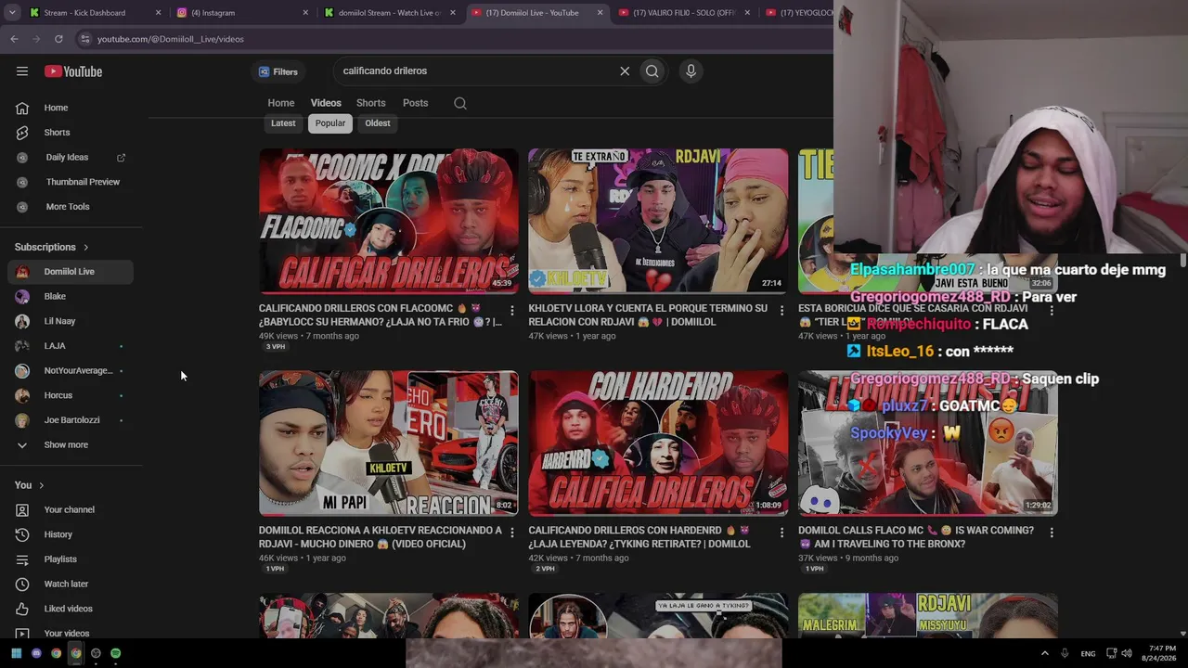Open Joe Bartolozzi subscription channel
1188x668 pixels.
71,420
